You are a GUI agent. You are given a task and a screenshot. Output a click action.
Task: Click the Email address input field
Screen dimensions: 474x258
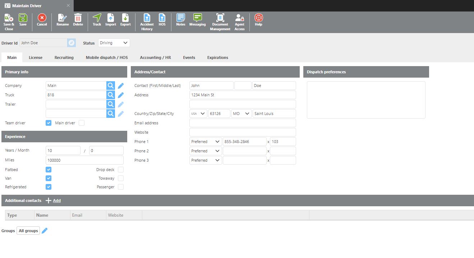click(x=243, y=123)
